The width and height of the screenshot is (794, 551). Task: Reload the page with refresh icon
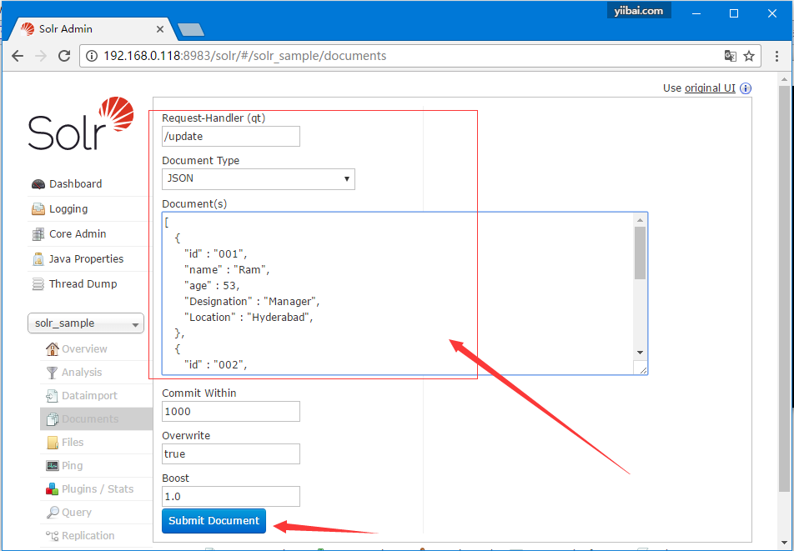(64, 56)
